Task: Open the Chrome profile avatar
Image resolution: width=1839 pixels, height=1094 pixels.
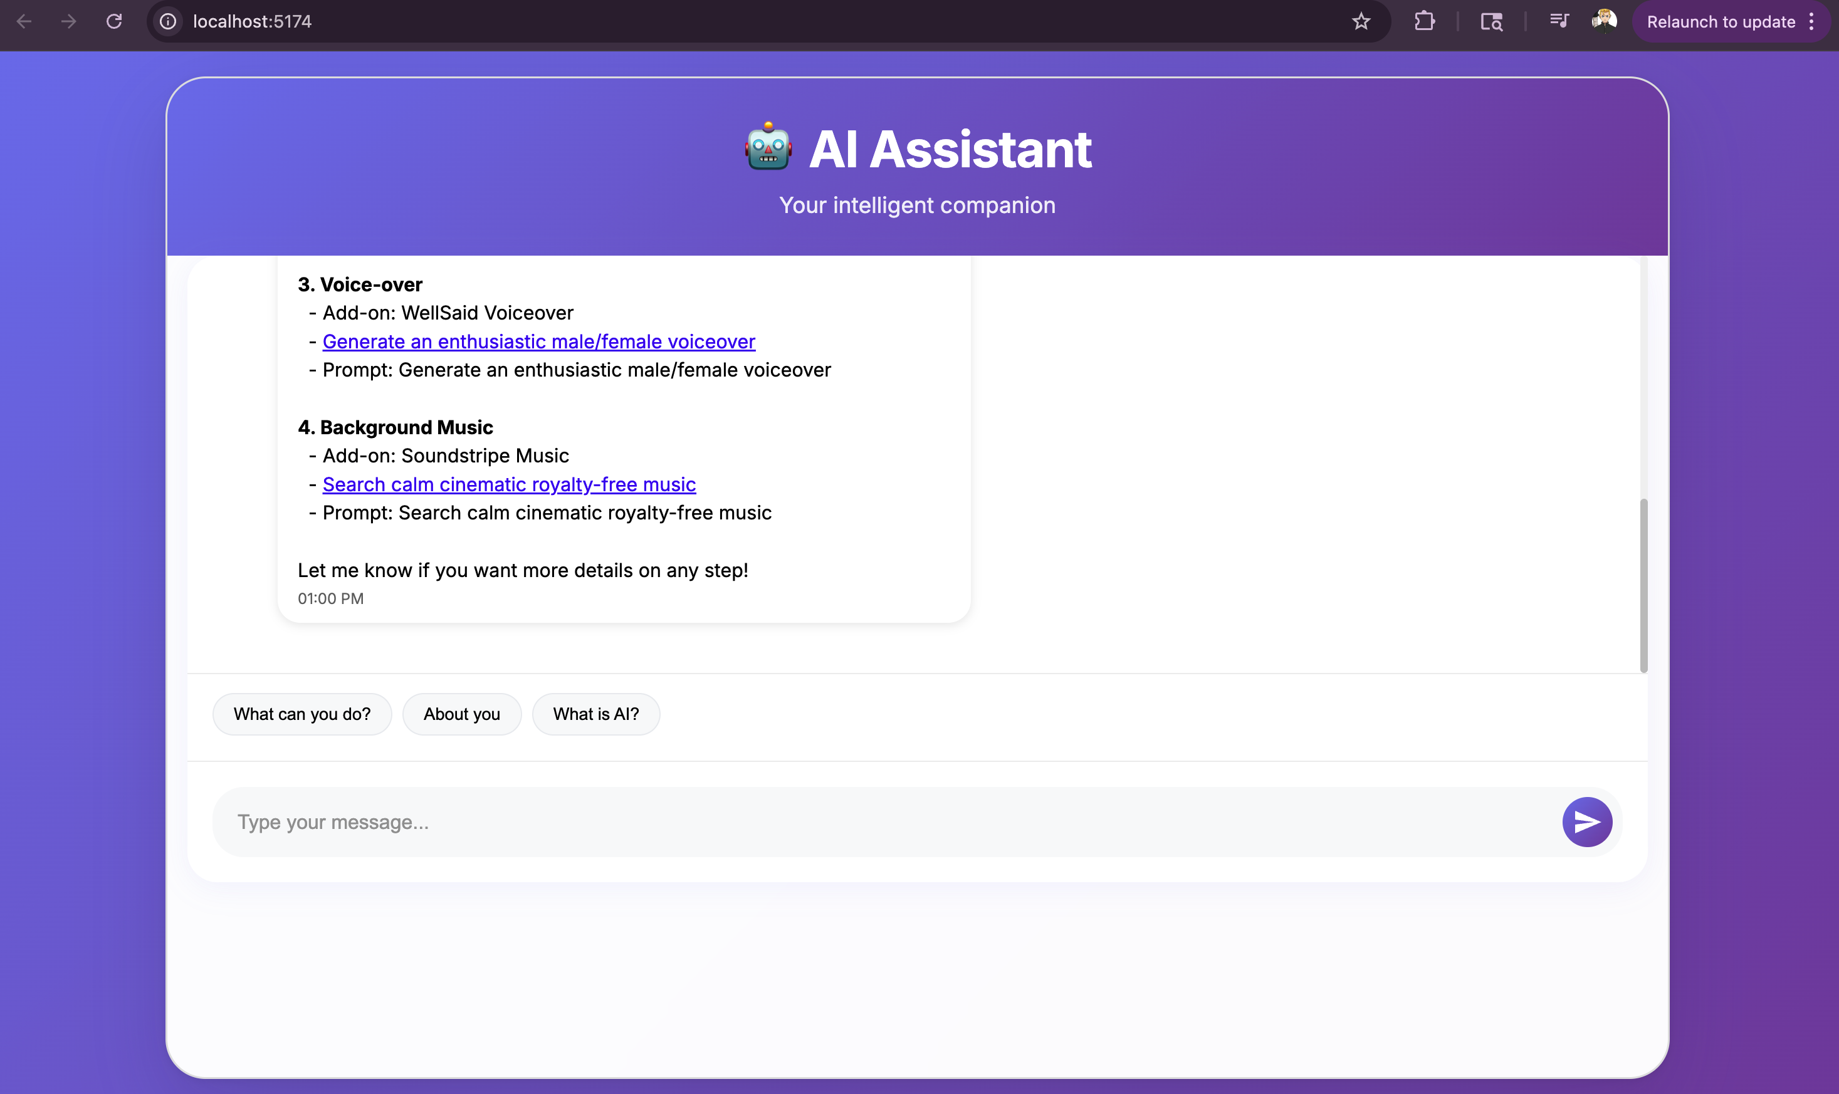Action: tap(1604, 21)
